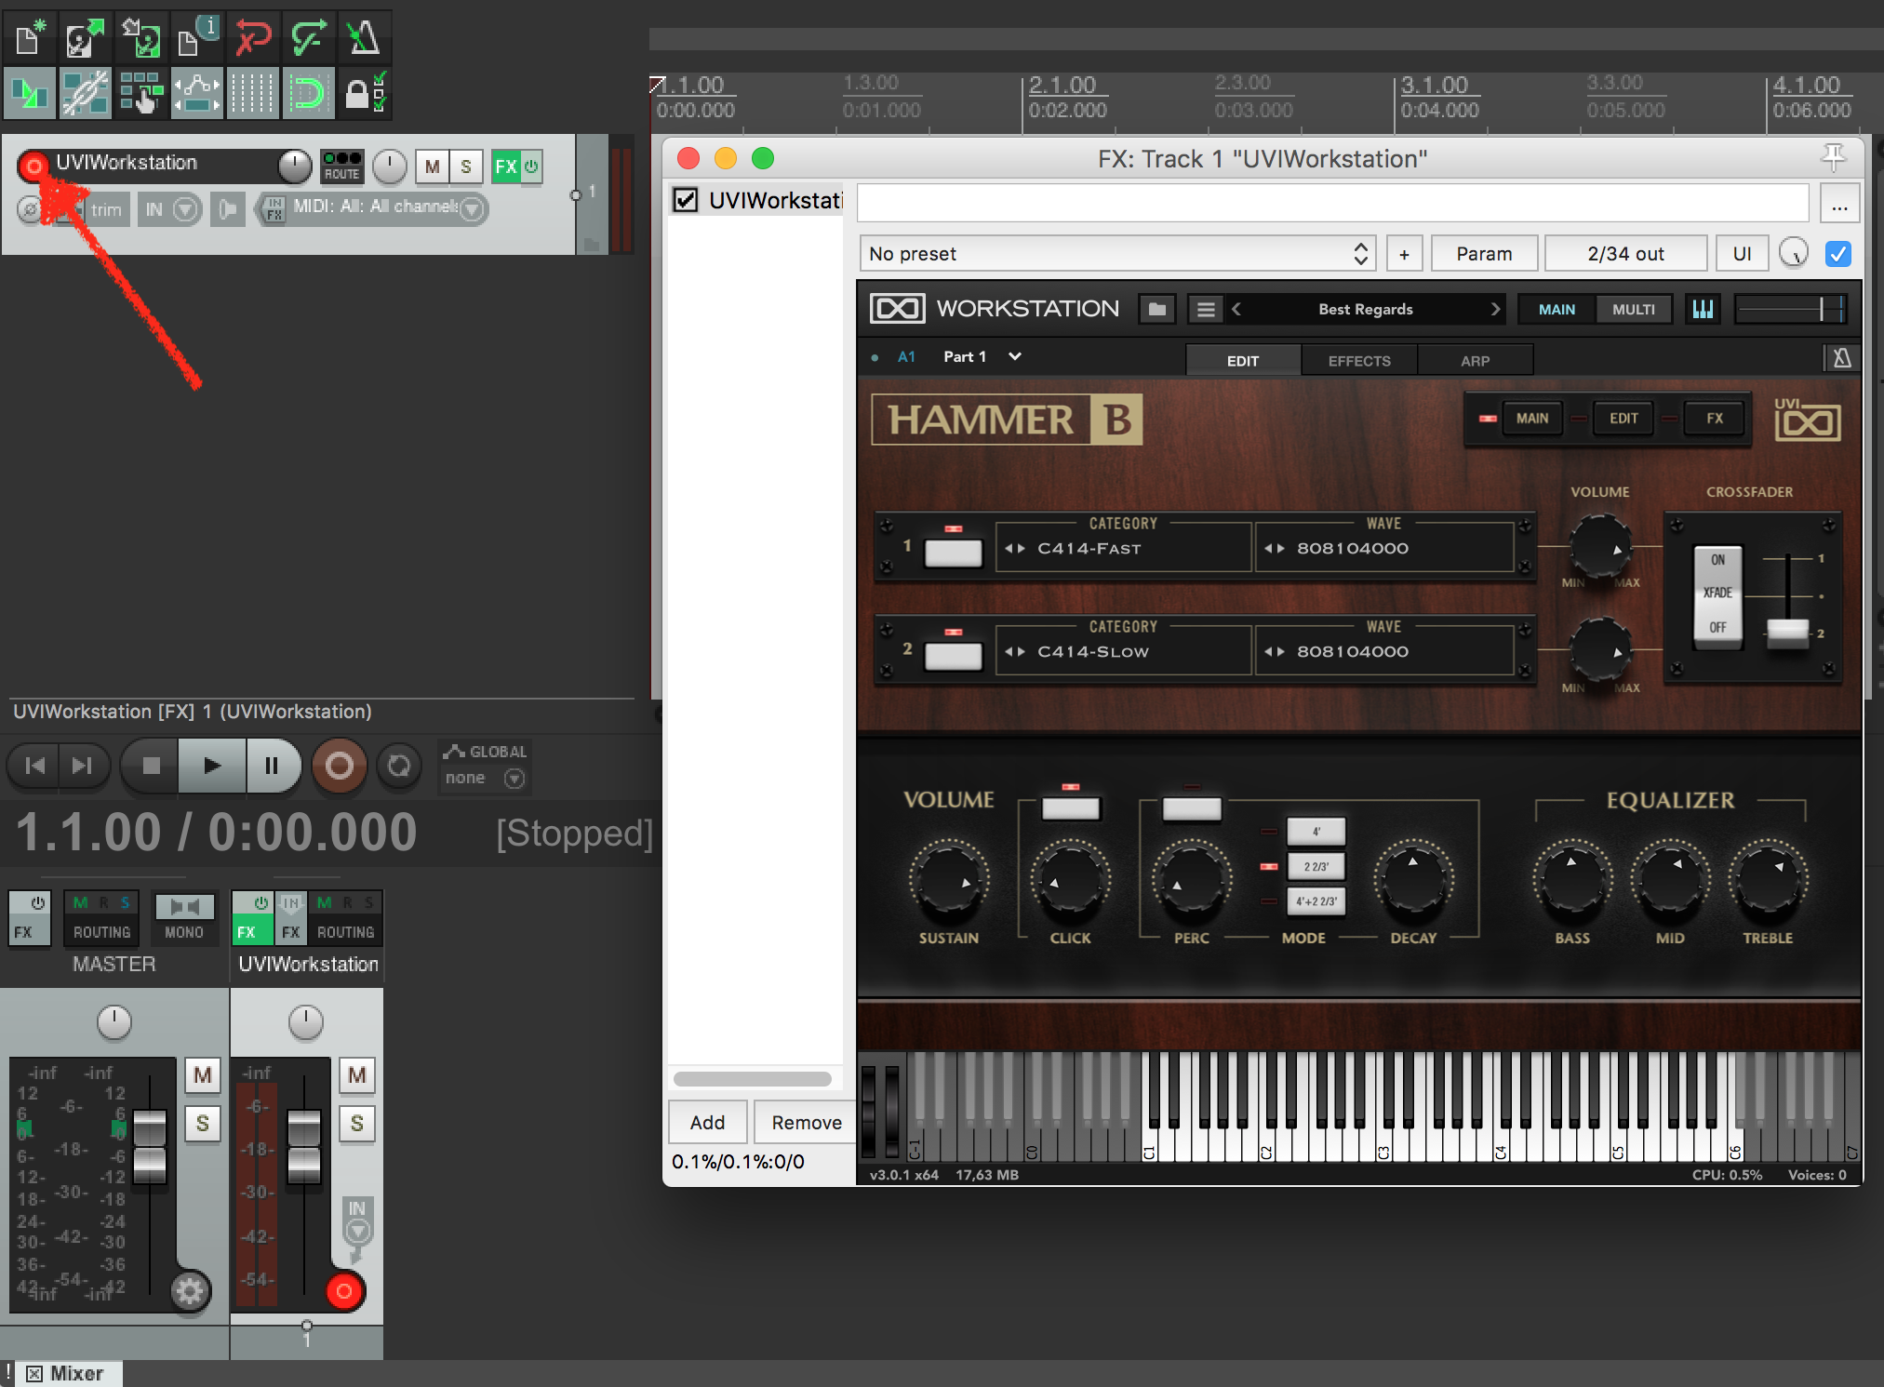Select the EFFECTS tab
This screenshot has height=1387, width=1884.
click(x=1359, y=360)
